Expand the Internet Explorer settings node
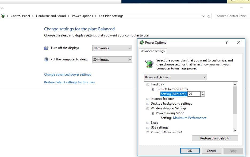This screenshot has height=157, width=250. (148, 99)
